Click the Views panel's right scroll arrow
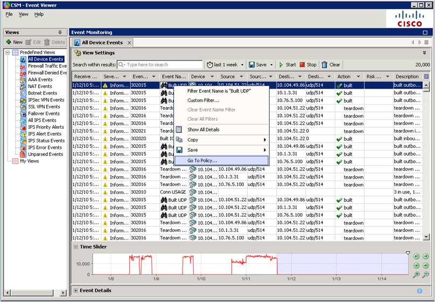This screenshot has height=302, width=435. (63, 292)
